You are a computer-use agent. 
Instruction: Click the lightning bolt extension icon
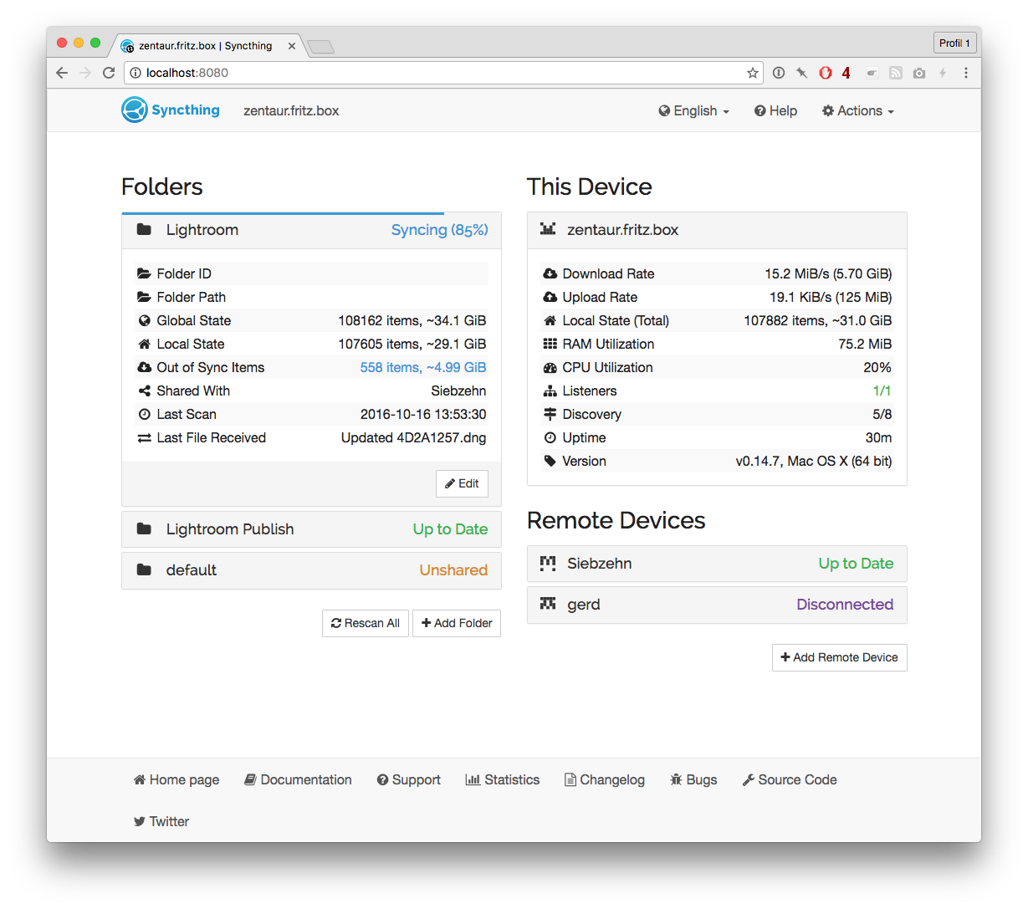pyautogui.click(x=943, y=73)
